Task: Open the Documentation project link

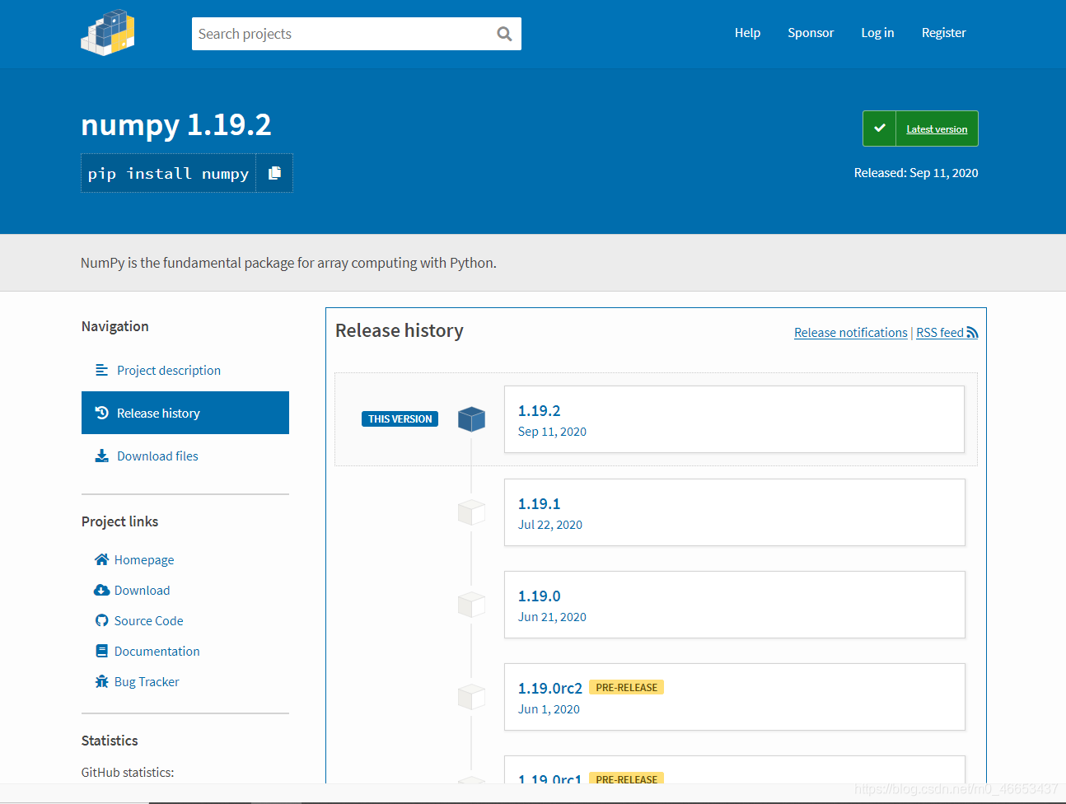Action: (x=157, y=651)
